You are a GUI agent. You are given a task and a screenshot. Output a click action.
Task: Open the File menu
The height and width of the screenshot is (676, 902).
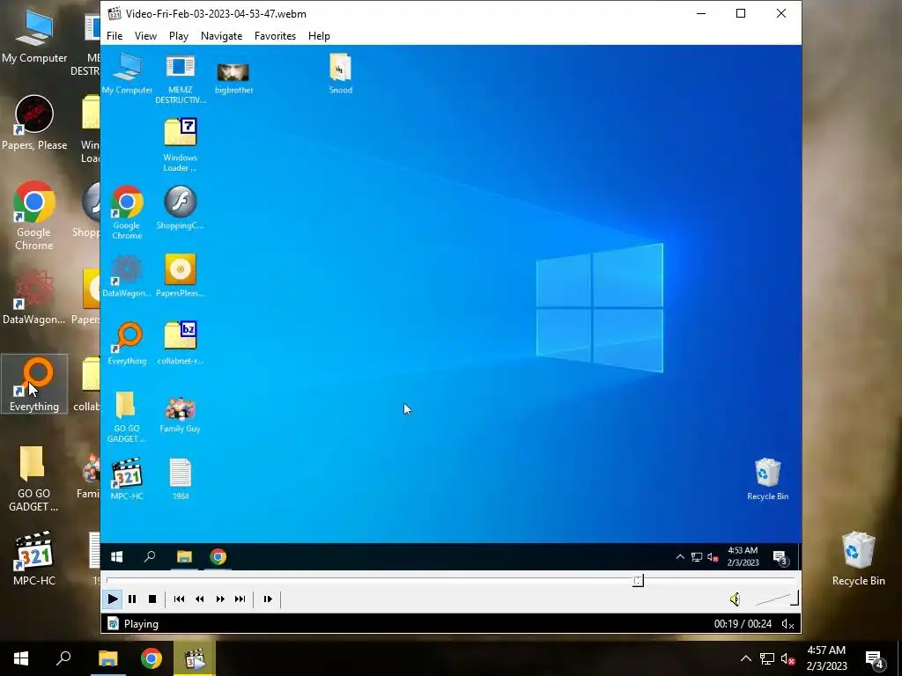(115, 35)
